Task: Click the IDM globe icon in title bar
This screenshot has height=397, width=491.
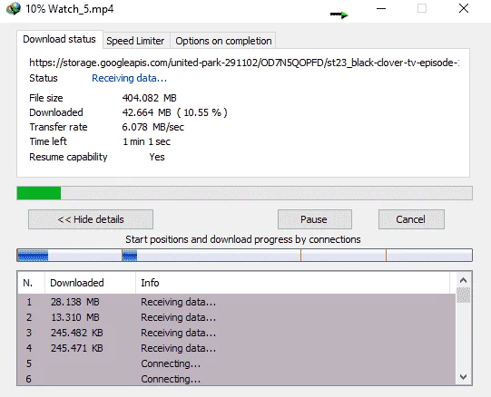Action: pos(13,8)
